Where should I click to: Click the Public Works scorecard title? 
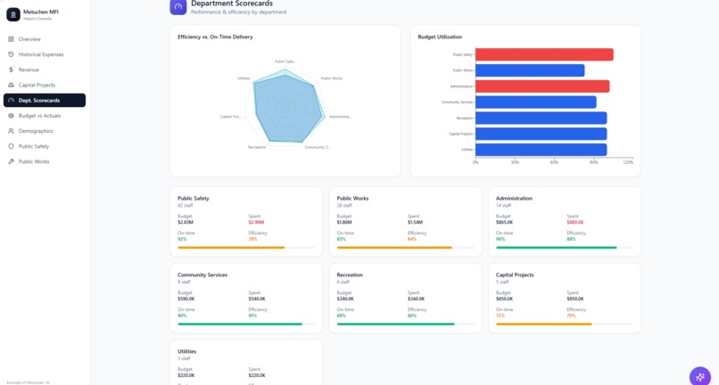352,199
